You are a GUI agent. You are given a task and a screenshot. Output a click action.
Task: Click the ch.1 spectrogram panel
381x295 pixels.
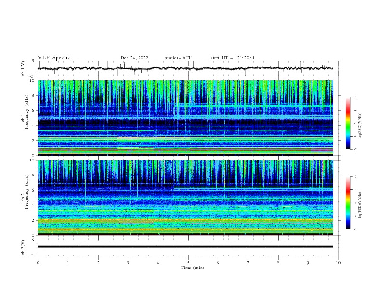(x=186, y=118)
